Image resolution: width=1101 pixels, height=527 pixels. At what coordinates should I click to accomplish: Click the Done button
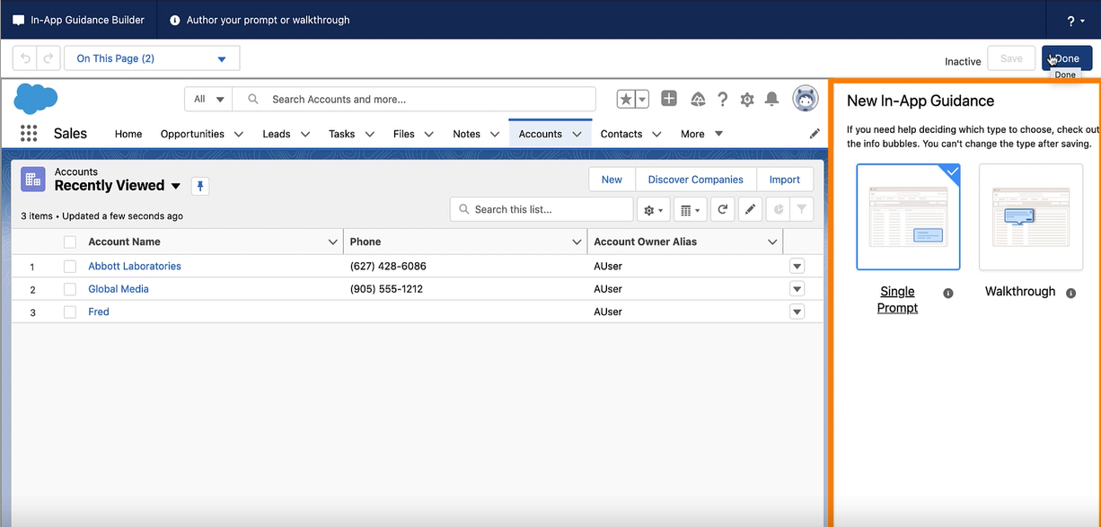click(1067, 58)
